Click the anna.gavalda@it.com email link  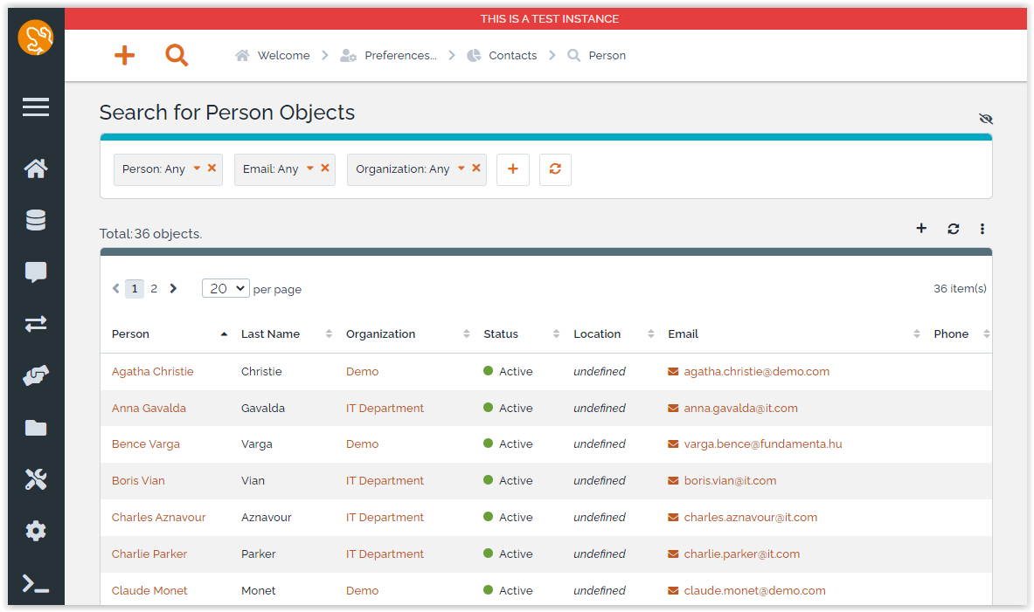pyautogui.click(x=740, y=409)
